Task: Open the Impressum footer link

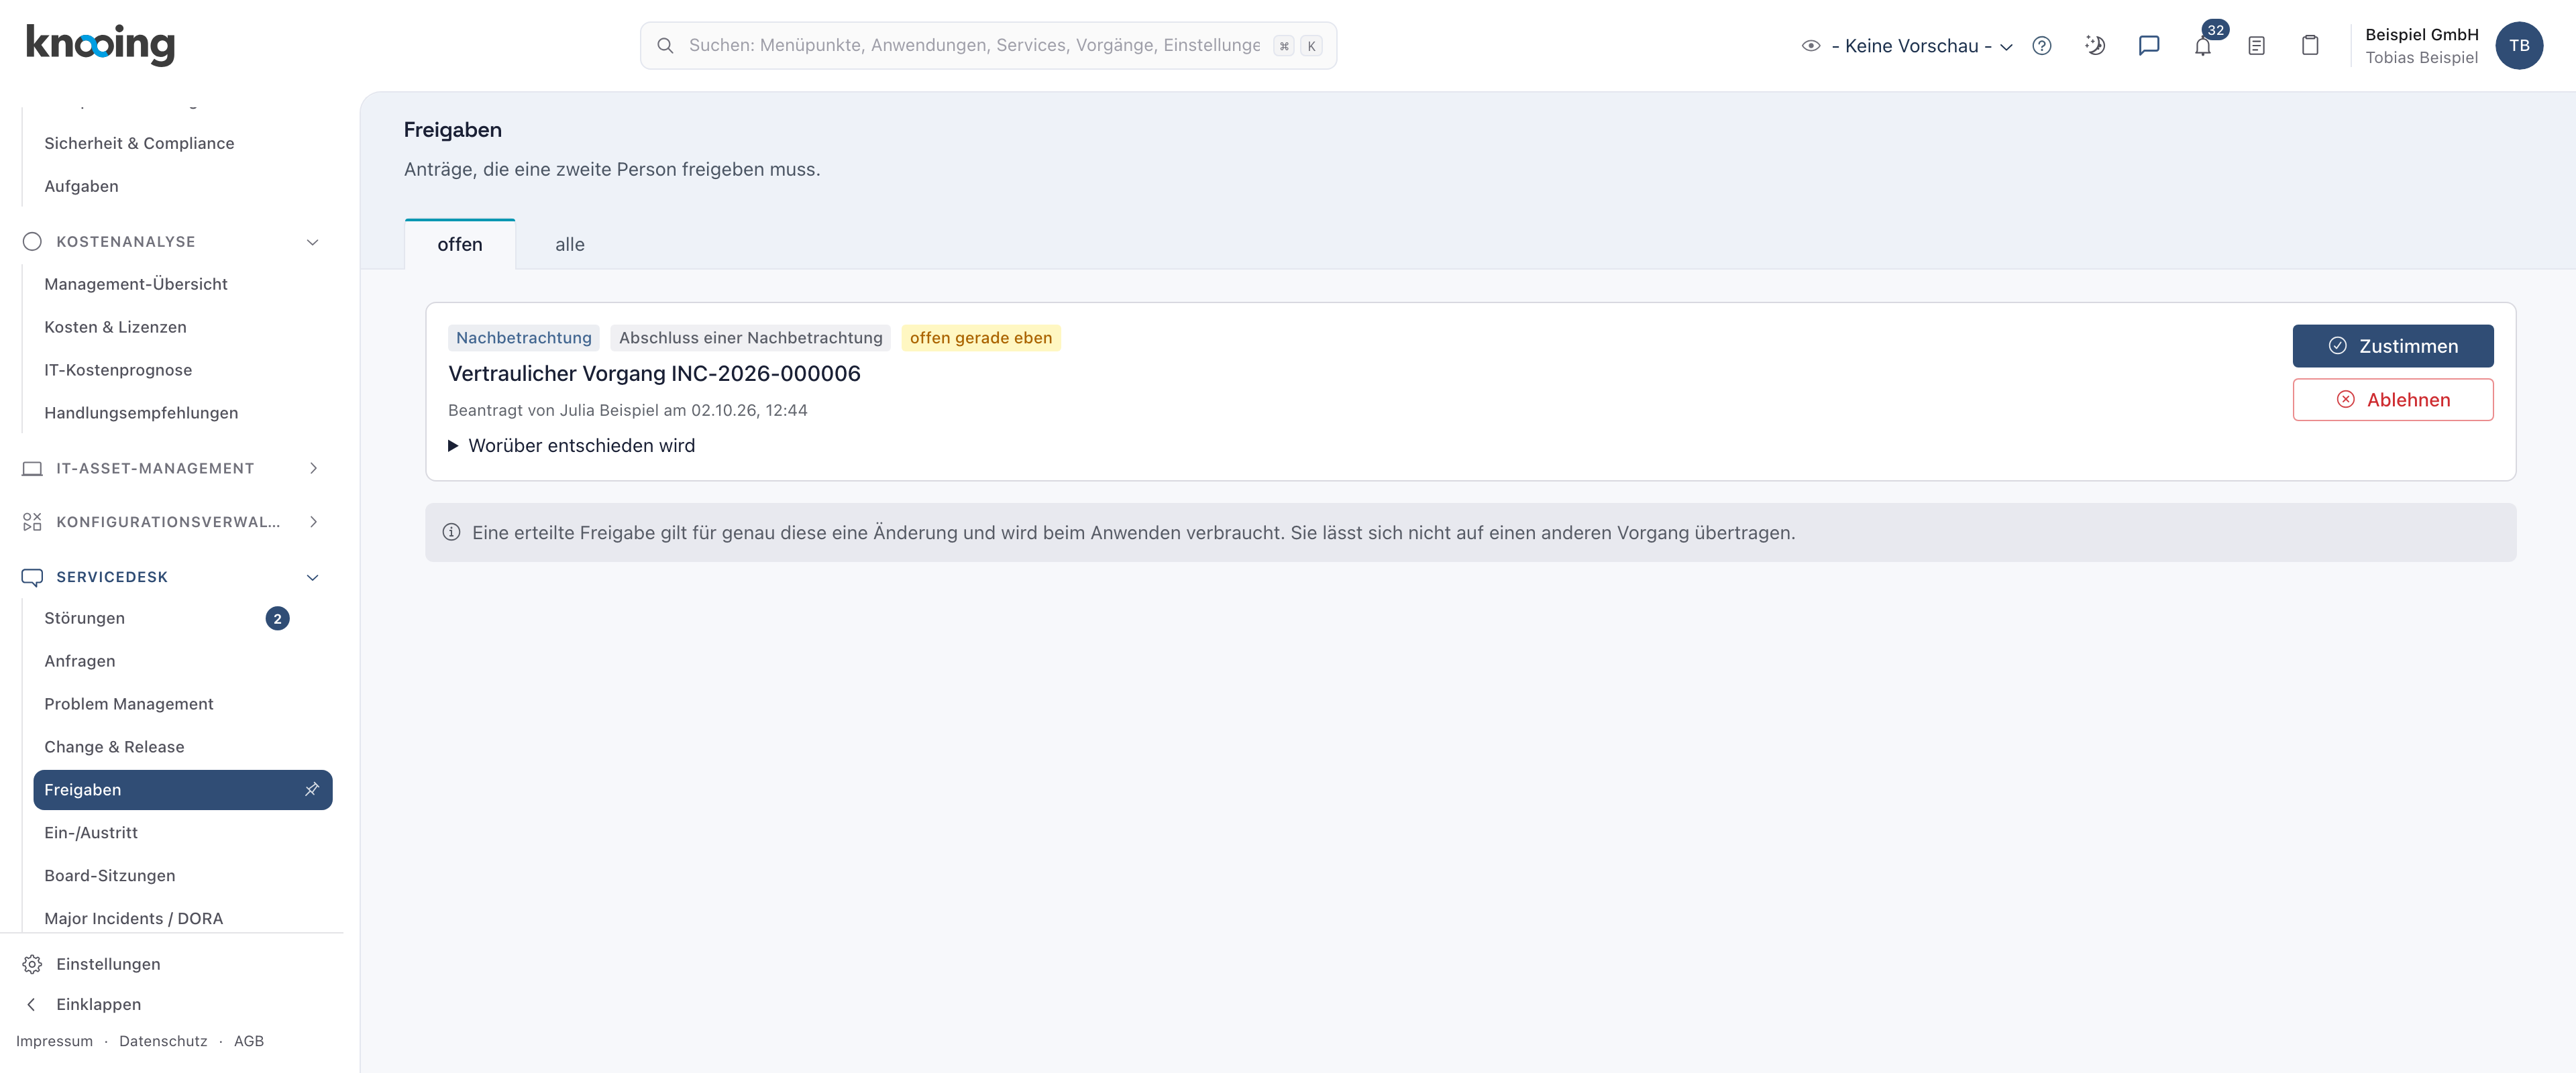Action: [x=54, y=1041]
